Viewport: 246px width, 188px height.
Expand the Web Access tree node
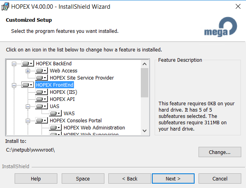click(x=28, y=70)
